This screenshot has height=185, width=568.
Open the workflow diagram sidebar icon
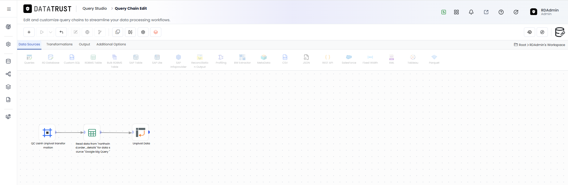coord(8,74)
